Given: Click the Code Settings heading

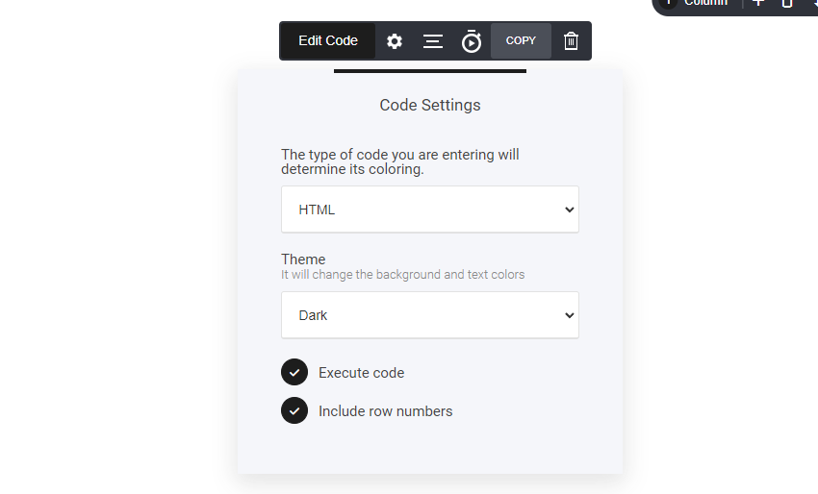Looking at the screenshot, I should [430, 105].
